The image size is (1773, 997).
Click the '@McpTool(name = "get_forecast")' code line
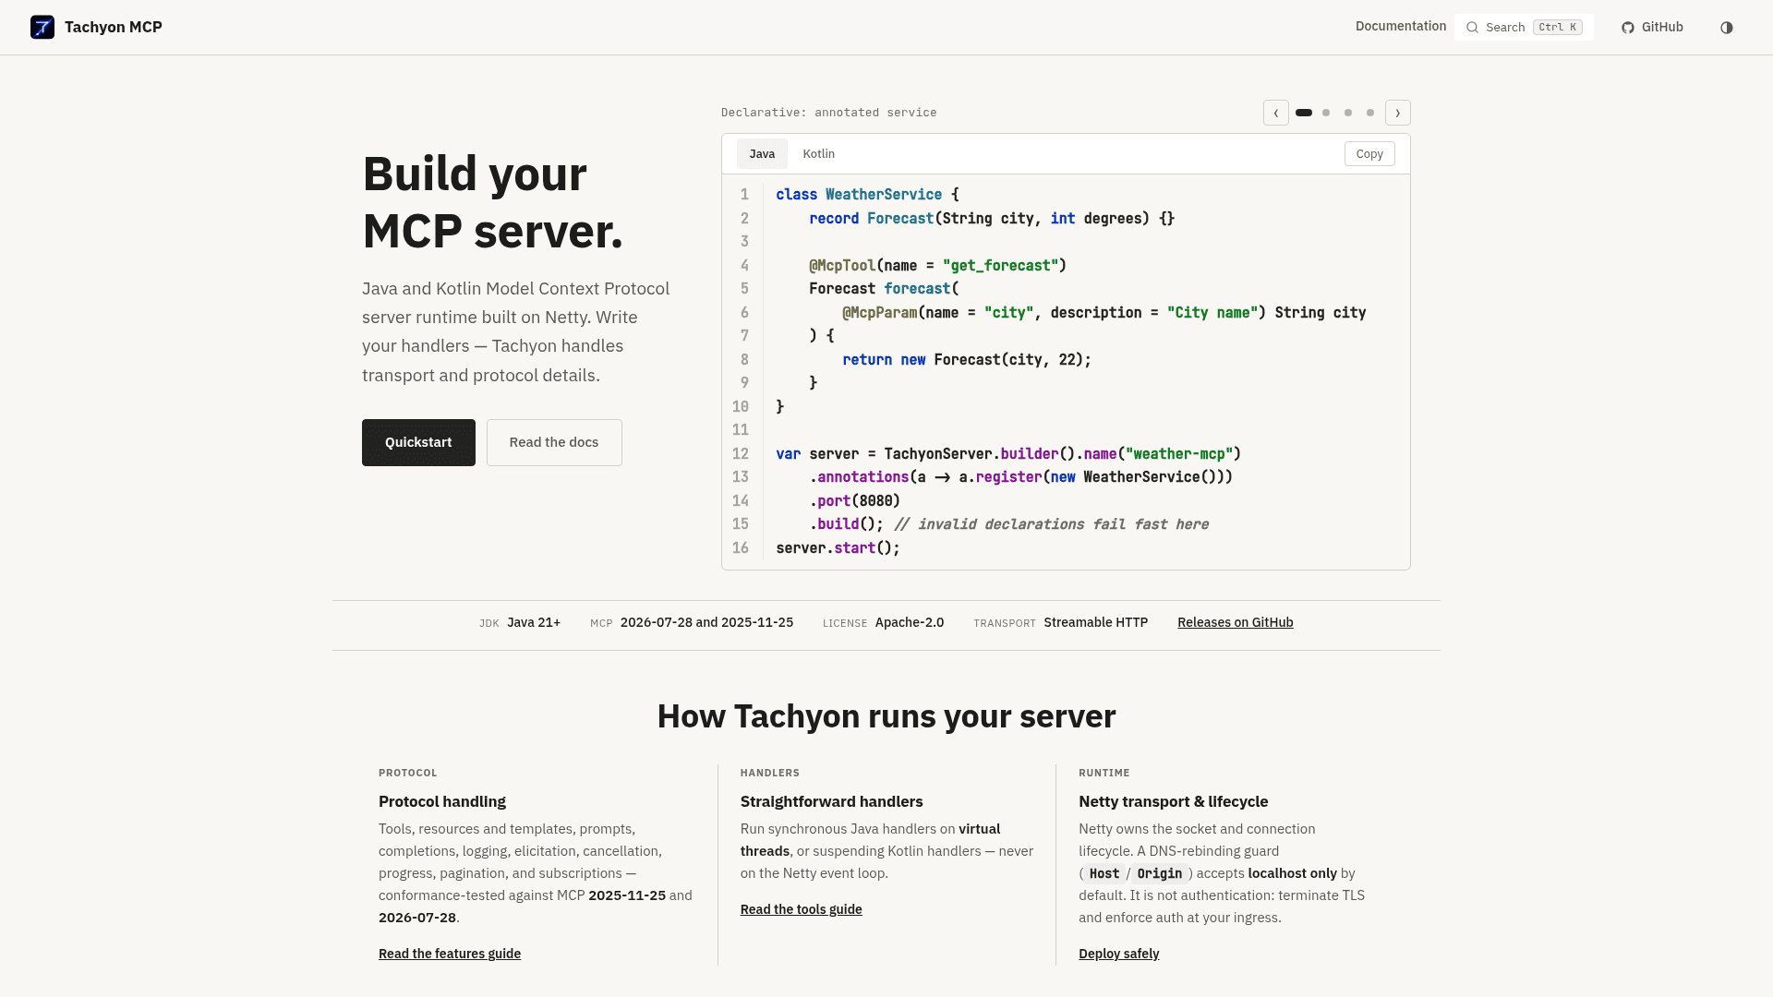[x=938, y=266]
